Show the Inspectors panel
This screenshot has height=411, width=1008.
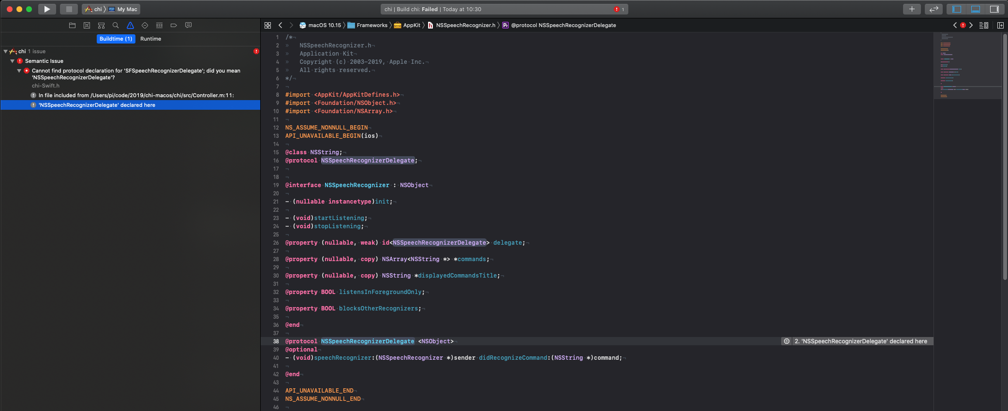point(994,9)
